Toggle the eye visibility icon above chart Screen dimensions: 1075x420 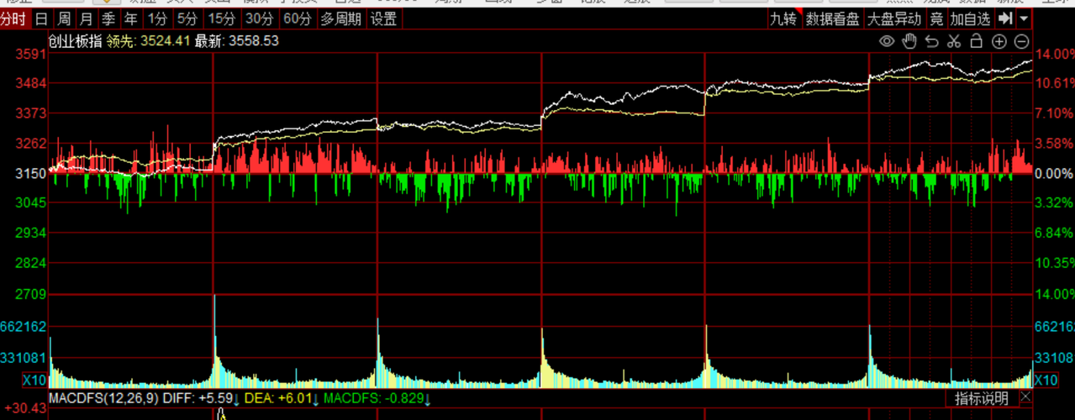[x=887, y=41]
